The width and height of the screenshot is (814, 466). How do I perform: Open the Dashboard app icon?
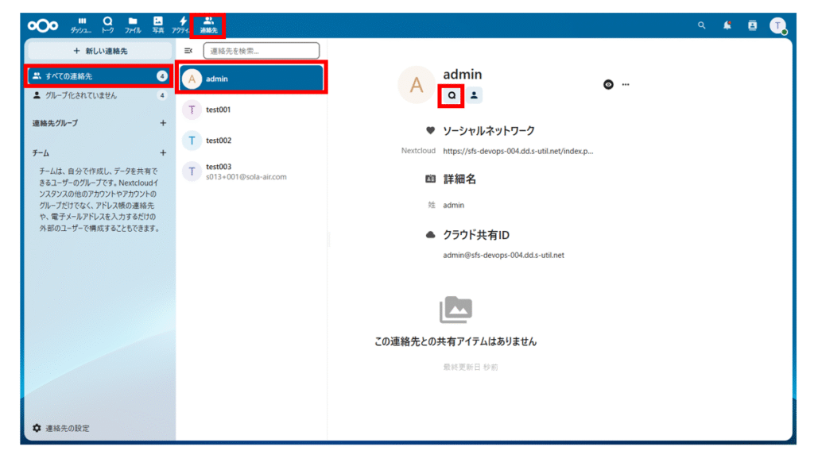[81, 25]
